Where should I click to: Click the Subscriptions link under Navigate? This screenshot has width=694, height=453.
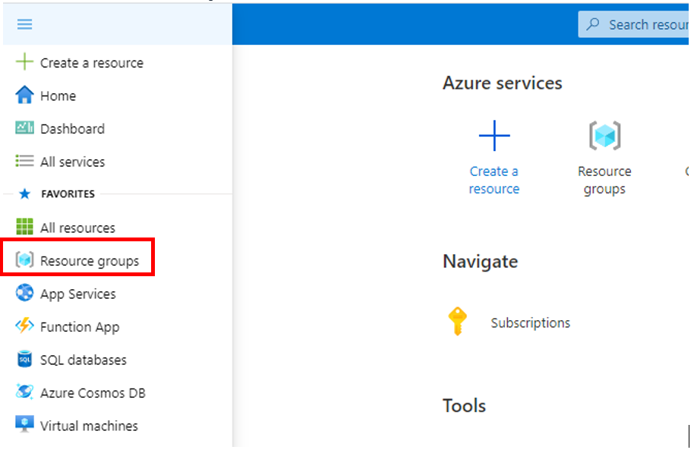[x=530, y=322]
